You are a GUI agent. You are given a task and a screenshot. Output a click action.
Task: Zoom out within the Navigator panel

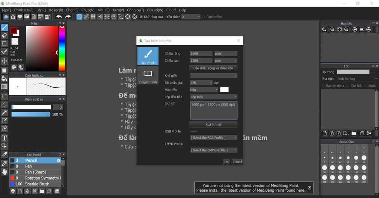coord(346,30)
